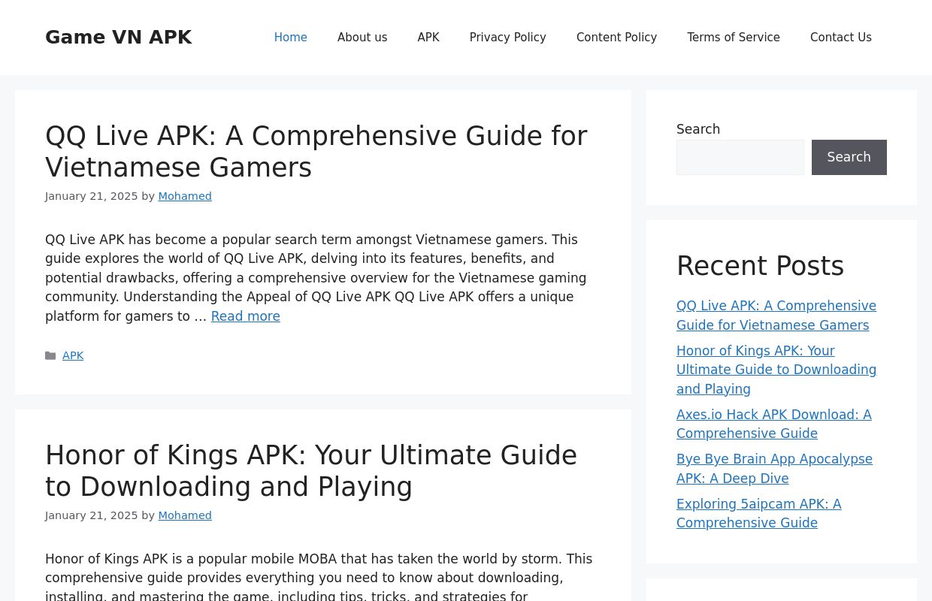Click the January 21, 2025 date on QQ Live post
Image resolution: width=932 pixels, height=601 pixels.
point(91,196)
